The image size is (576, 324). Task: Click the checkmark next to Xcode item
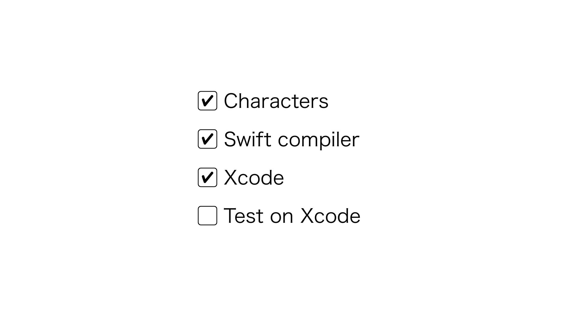(x=207, y=177)
